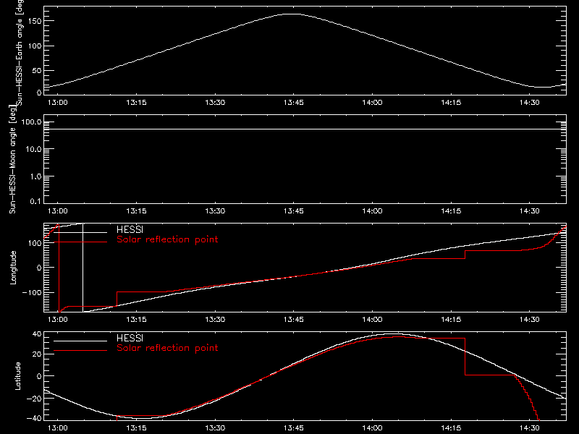The image size is (579, 434).
Task: Click the Longitude axis title
Action: (13, 268)
